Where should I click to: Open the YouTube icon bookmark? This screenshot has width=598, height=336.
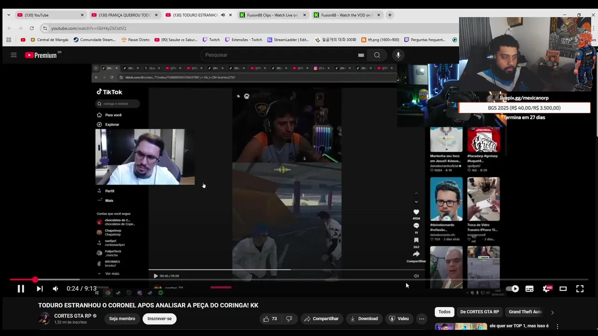click(23, 40)
